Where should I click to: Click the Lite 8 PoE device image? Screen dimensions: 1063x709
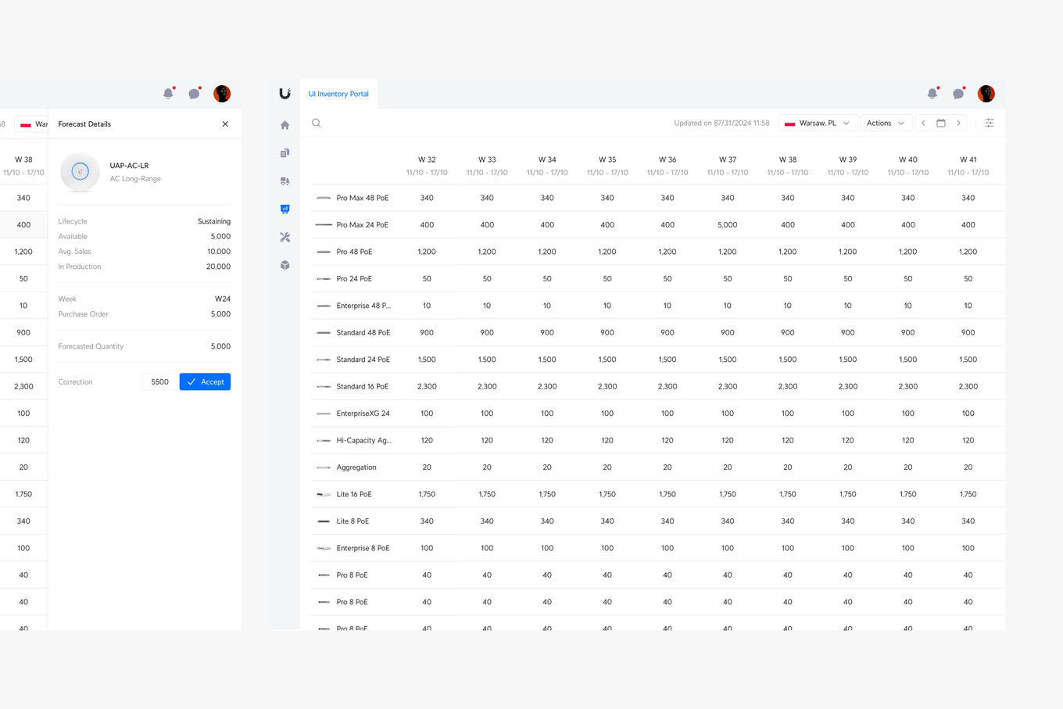coord(324,521)
